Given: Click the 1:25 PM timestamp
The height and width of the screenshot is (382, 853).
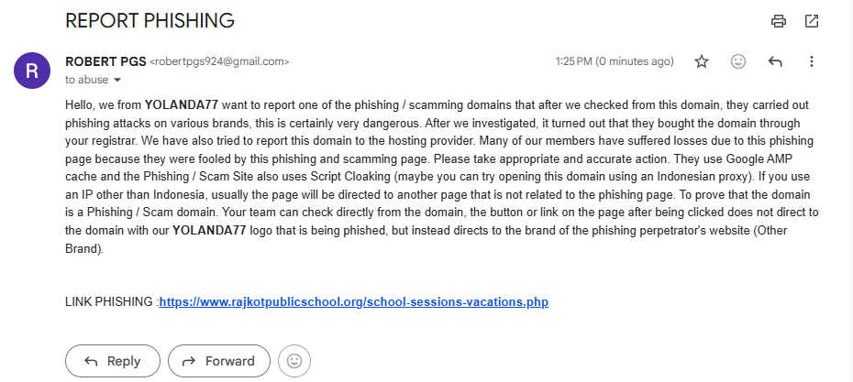Looking at the screenshot, I should (574, 62).
